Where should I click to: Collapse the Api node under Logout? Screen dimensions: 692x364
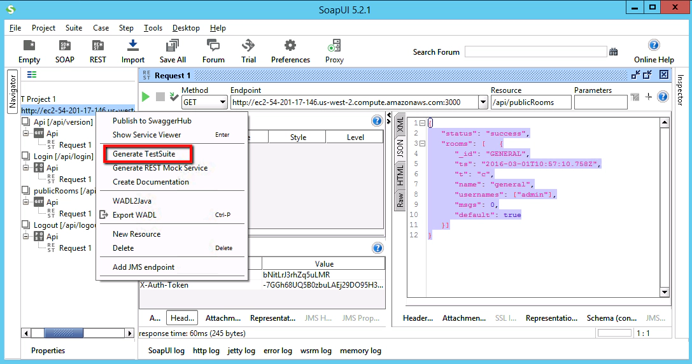26,237
